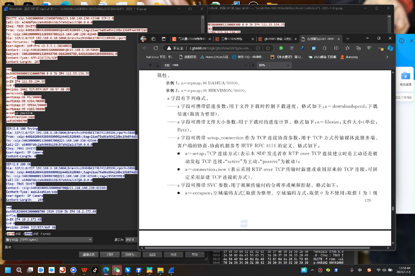The height and width of the screenshot is (276, 415).
Task: Open the 数据搜索 bookmark
Action: [x=188, y=57]
